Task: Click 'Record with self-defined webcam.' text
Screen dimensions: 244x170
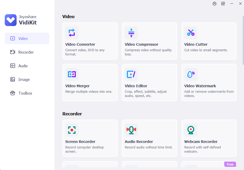Action: point(202,149)
